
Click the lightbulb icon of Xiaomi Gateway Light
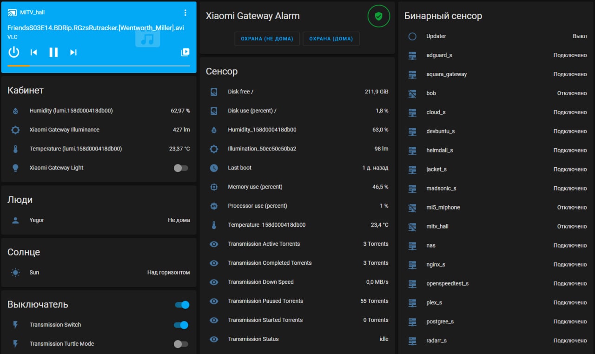coord(15,168)
